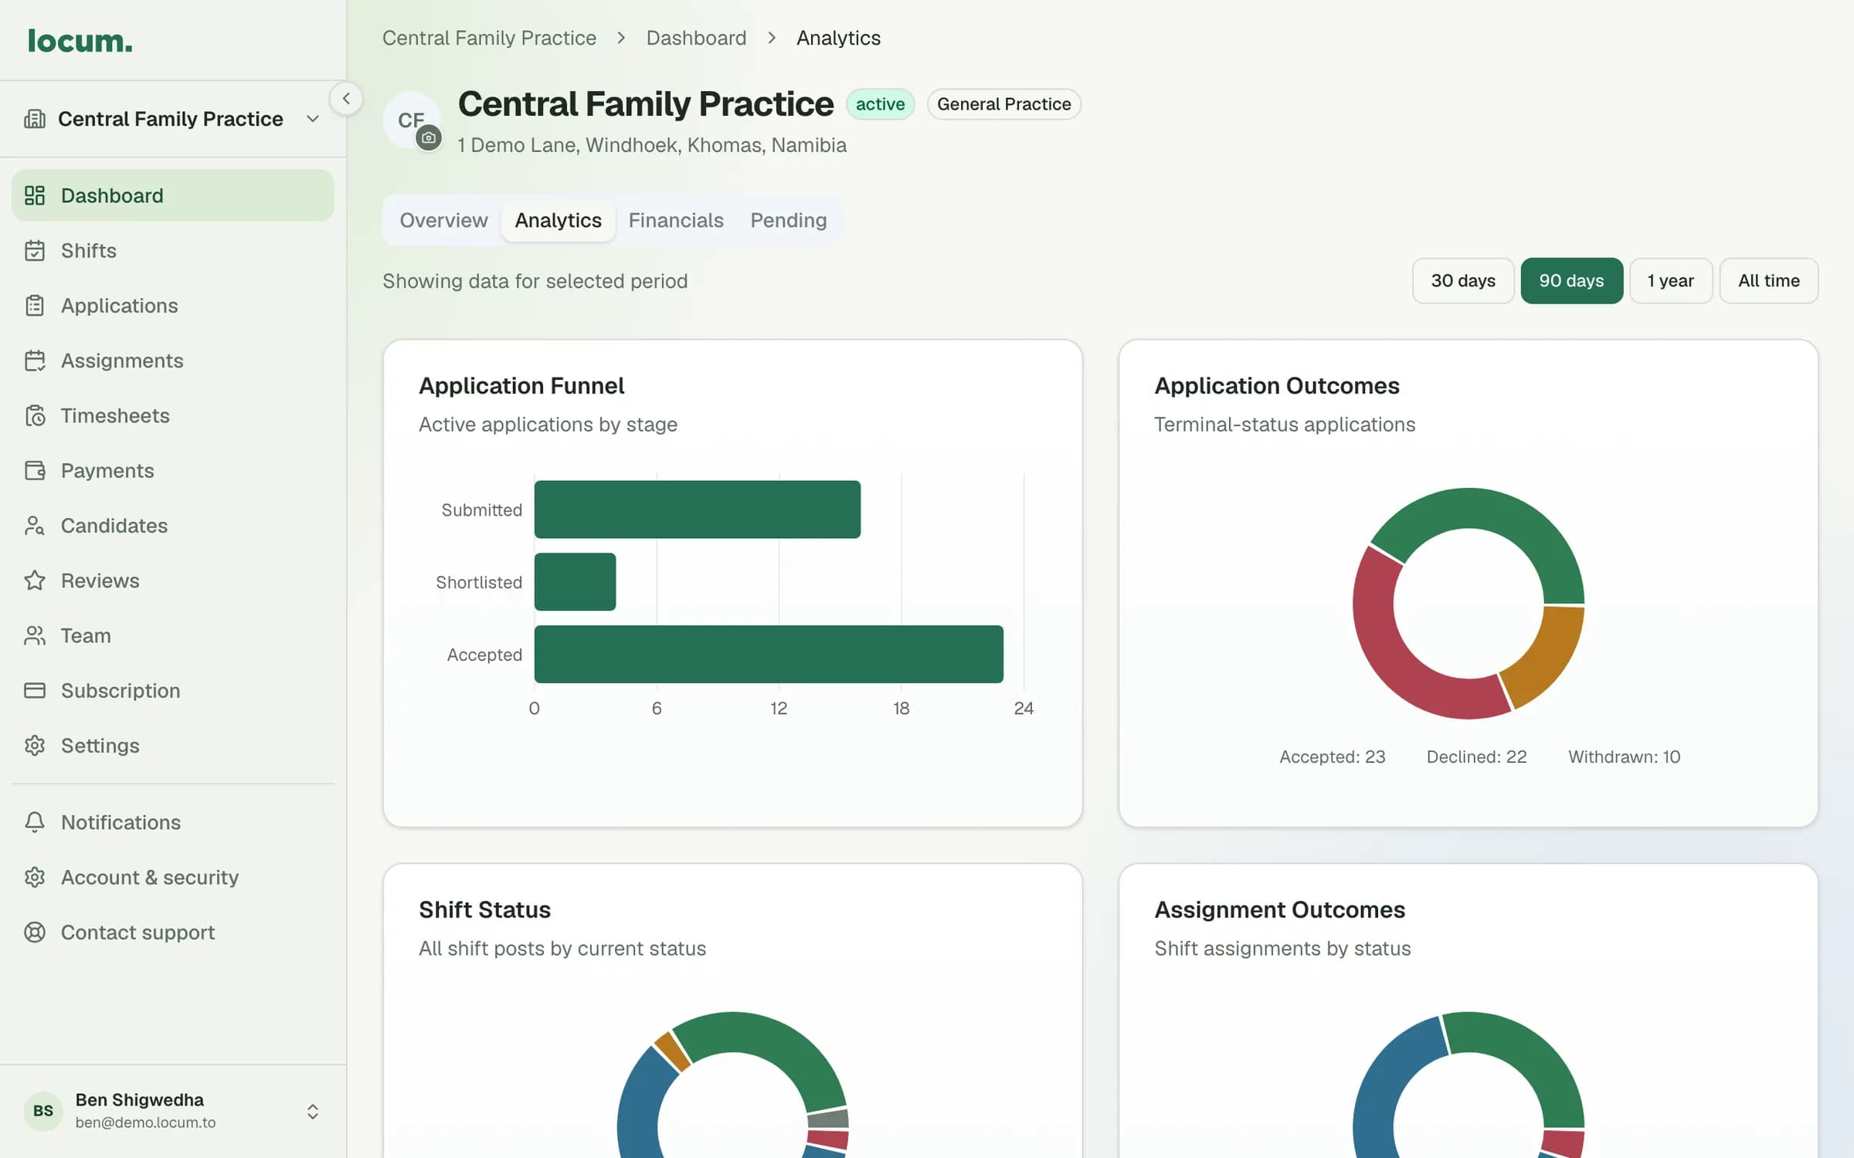
Task: Switch to the Overview tab
Action: pos(443,221)
